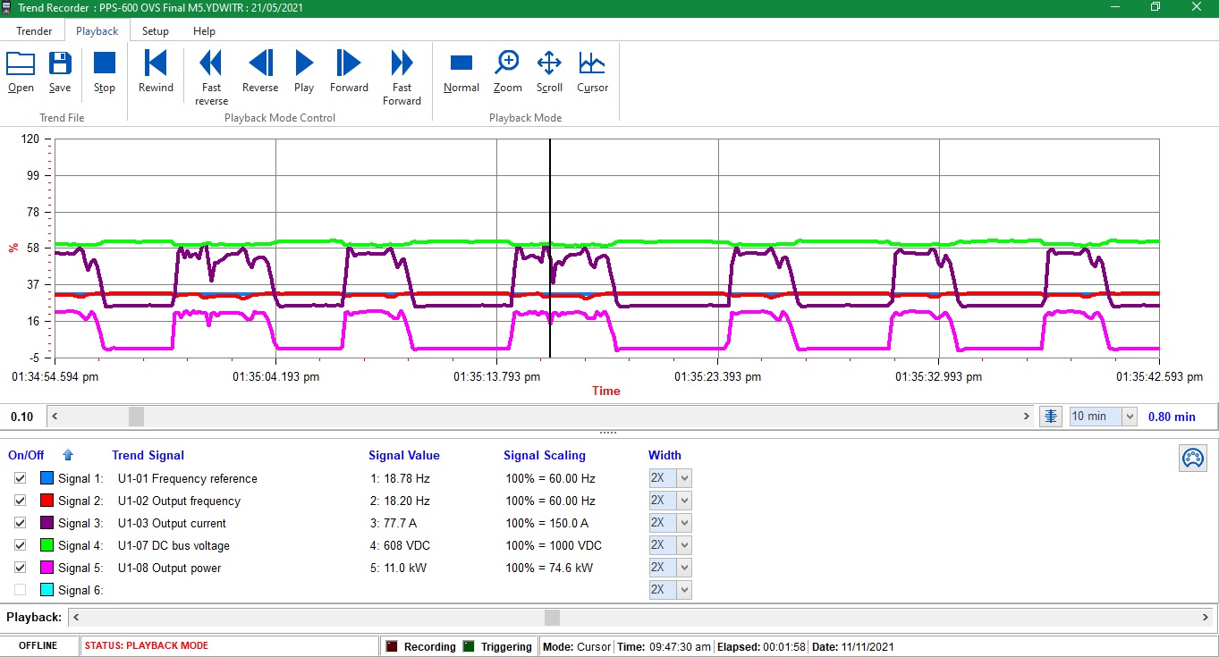Image resolution: width=1219 pixels, height=657 pixels.
Task: Click right arrow of chart time scrollbar
Action: (x=1026, y=417)
